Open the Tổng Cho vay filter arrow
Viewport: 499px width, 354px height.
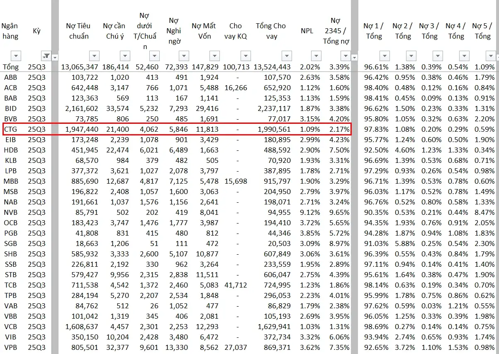click(x=286, y=56)
